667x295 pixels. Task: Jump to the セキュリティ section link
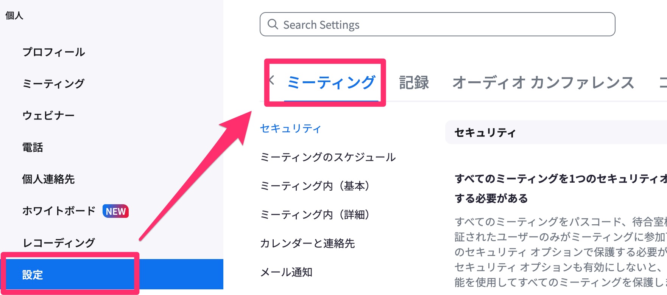pyautogui.click(x=291, y=129)
